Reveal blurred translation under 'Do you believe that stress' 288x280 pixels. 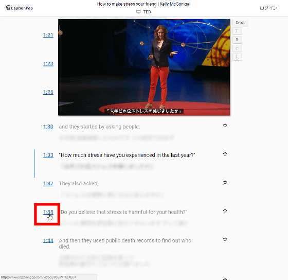coord(124,223)
